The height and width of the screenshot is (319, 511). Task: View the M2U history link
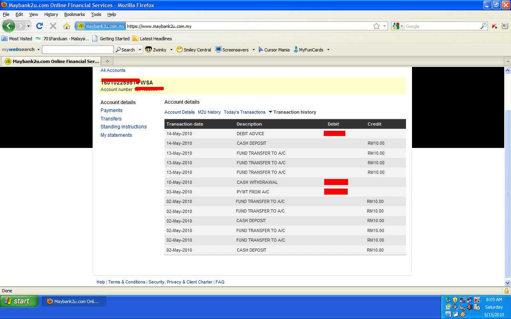pos(209,112)
